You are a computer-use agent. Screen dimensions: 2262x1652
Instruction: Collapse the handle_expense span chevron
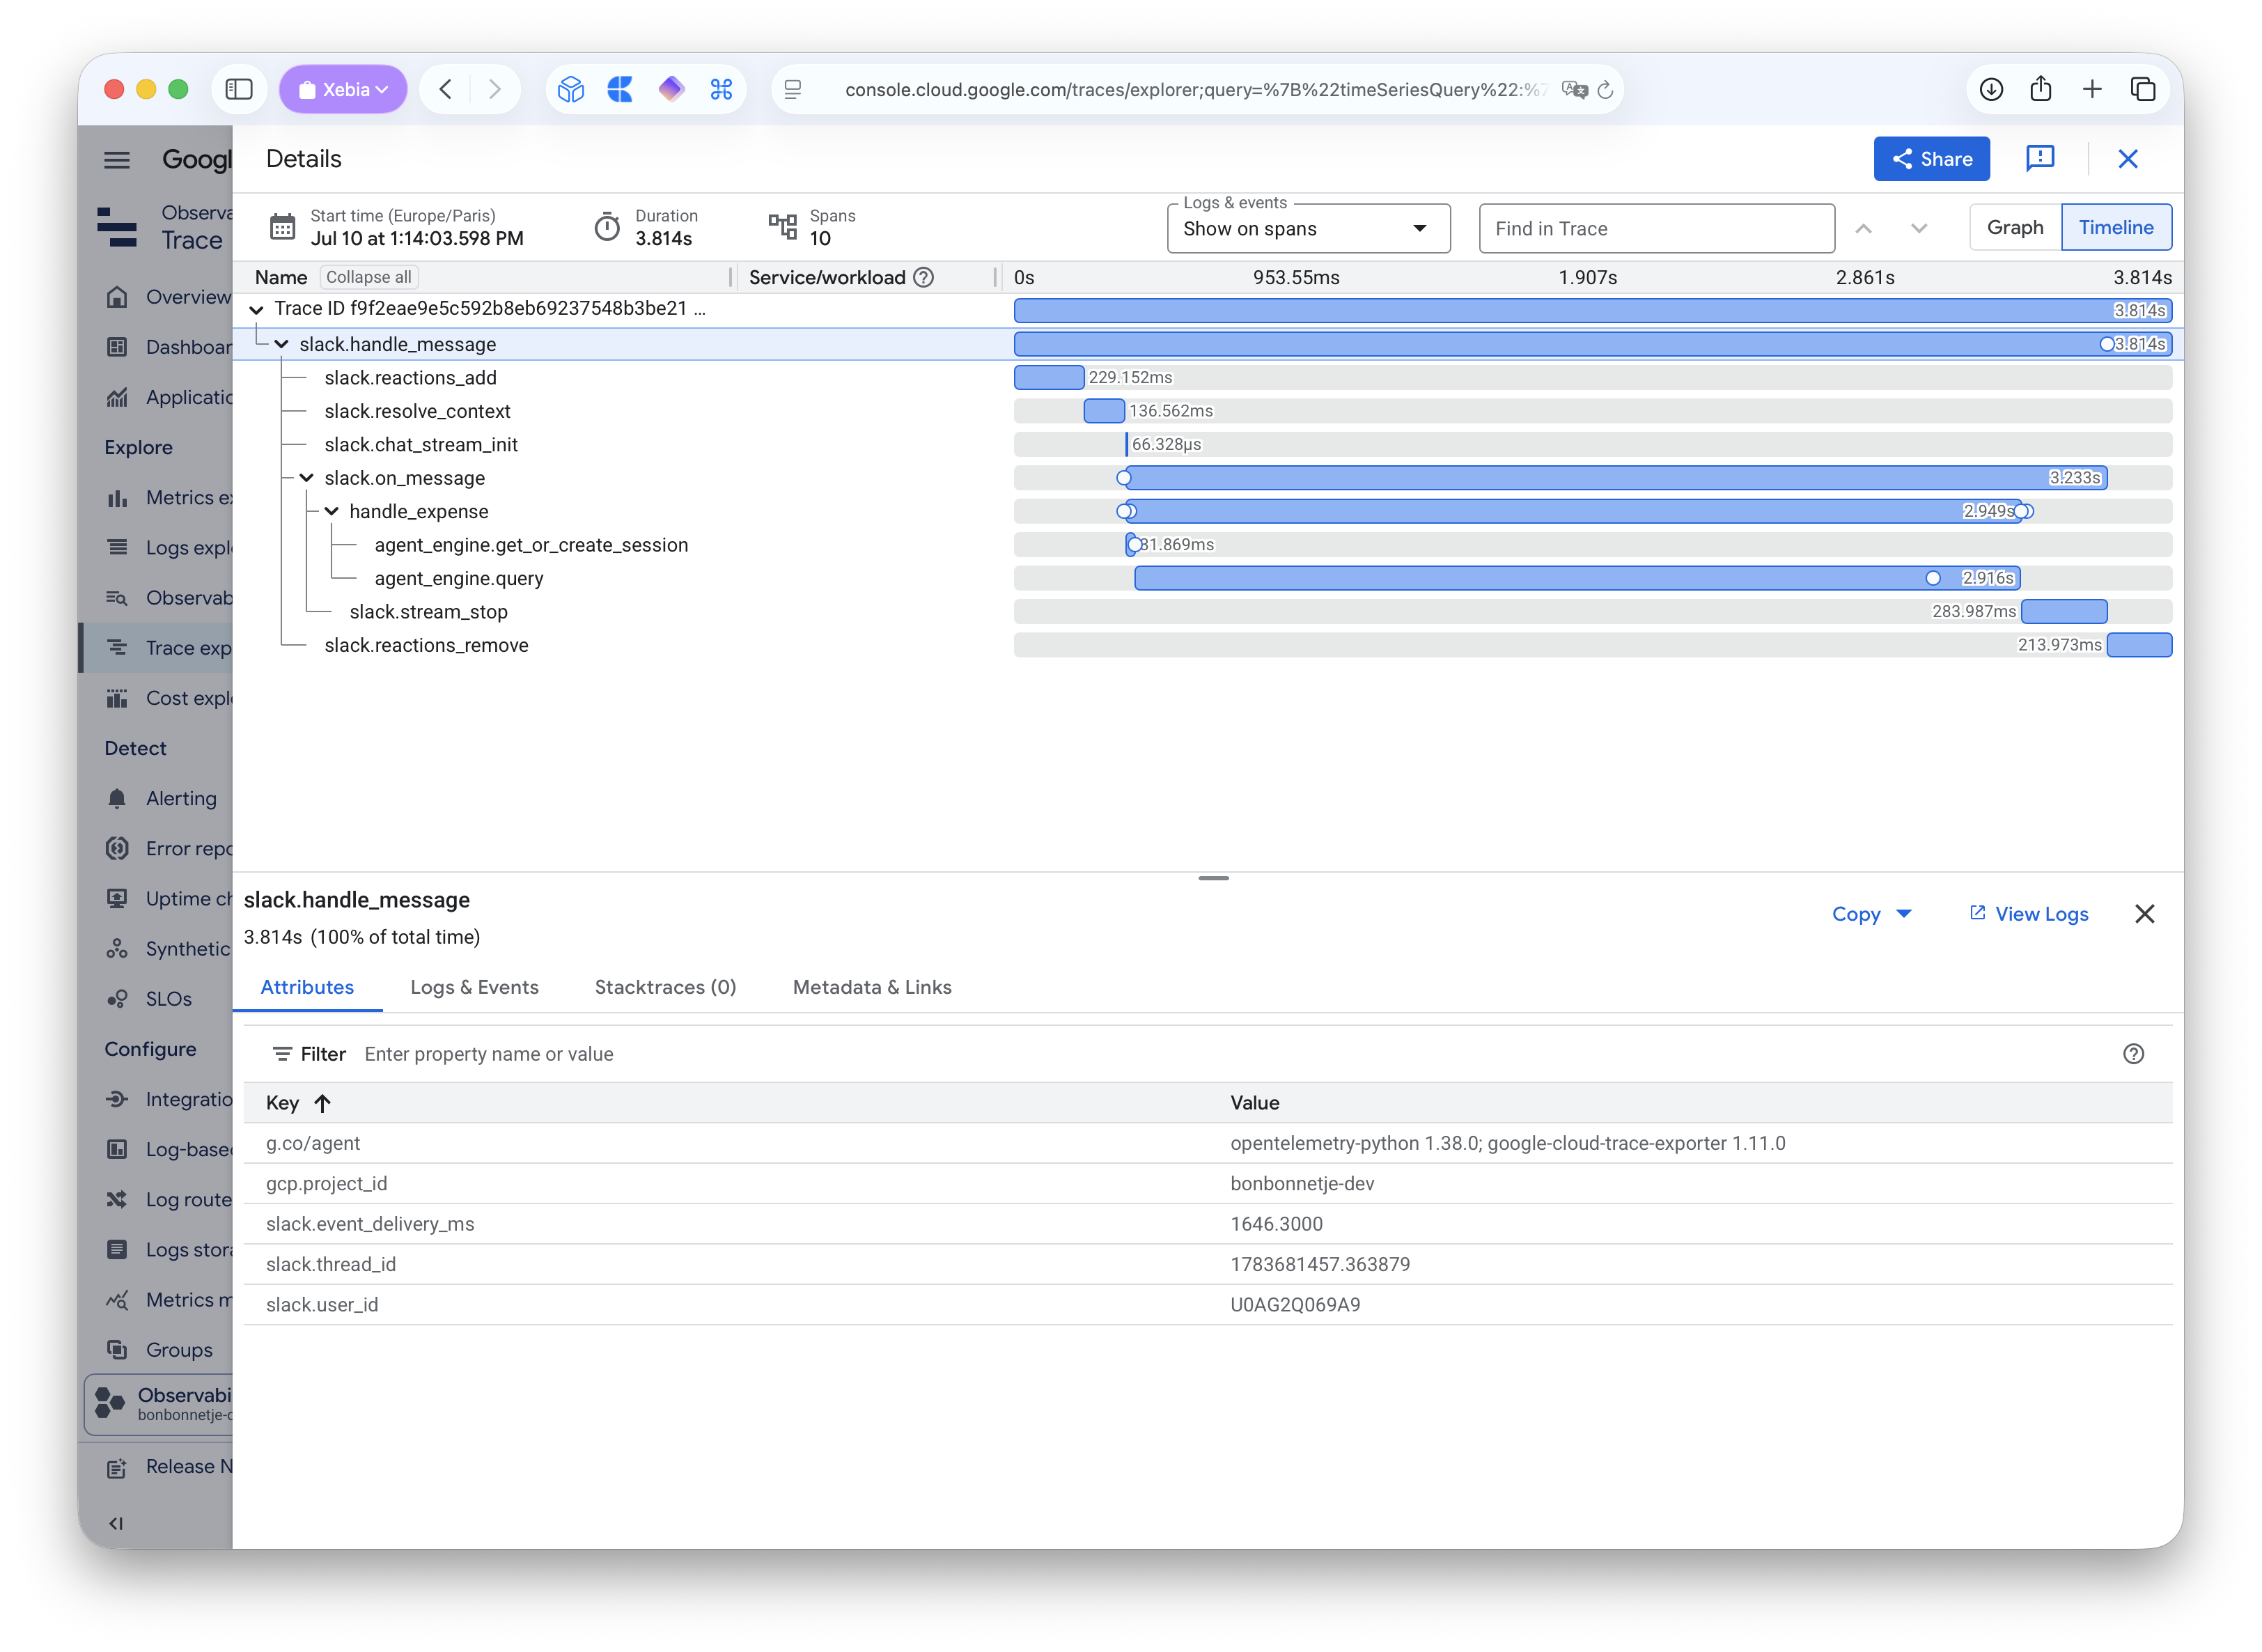(332, 512)
